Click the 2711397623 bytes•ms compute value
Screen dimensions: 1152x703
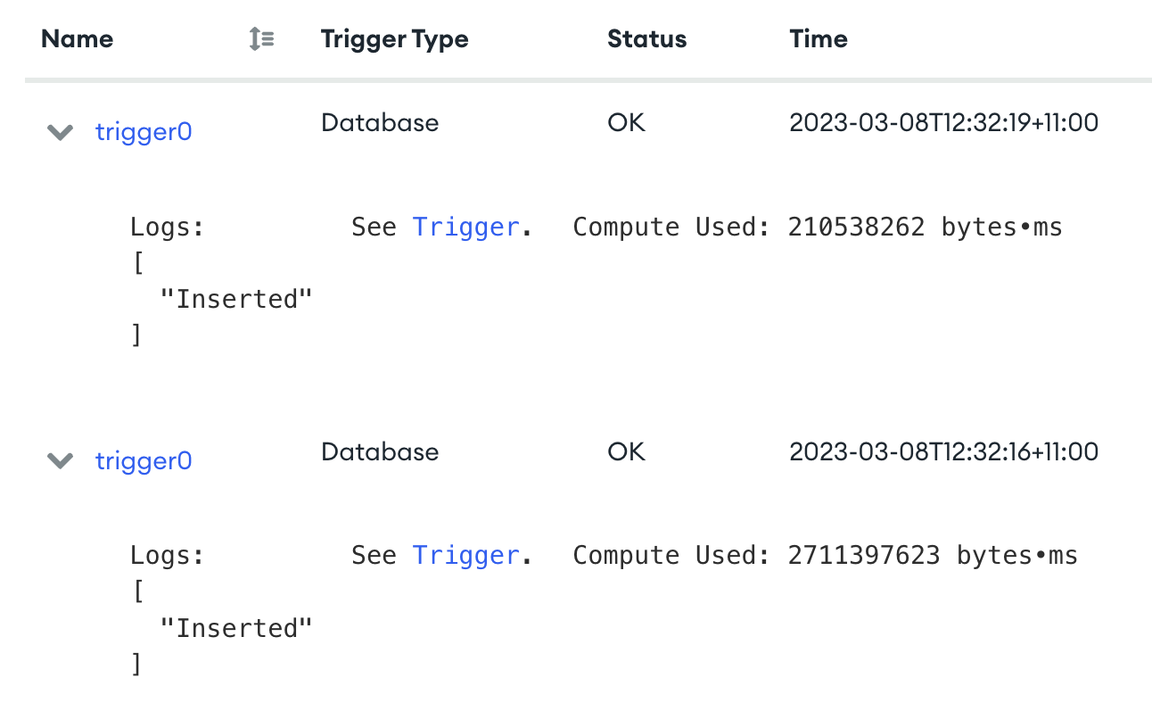point(933,556)
